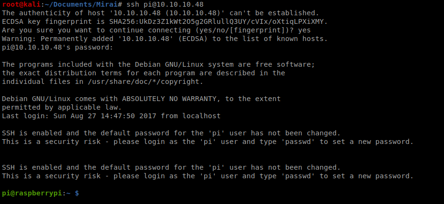Viewport: 444px width, 204px height.
Task: Click the root@kali prompt text
Action: coord(21,4)
